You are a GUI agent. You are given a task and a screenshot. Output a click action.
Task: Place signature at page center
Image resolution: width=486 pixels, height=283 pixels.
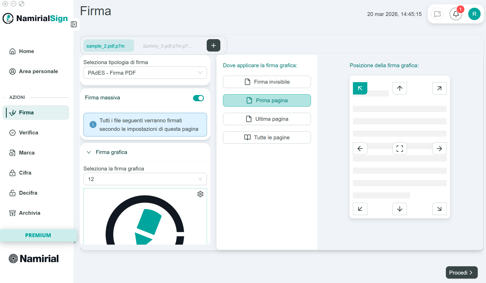(400, 149)
